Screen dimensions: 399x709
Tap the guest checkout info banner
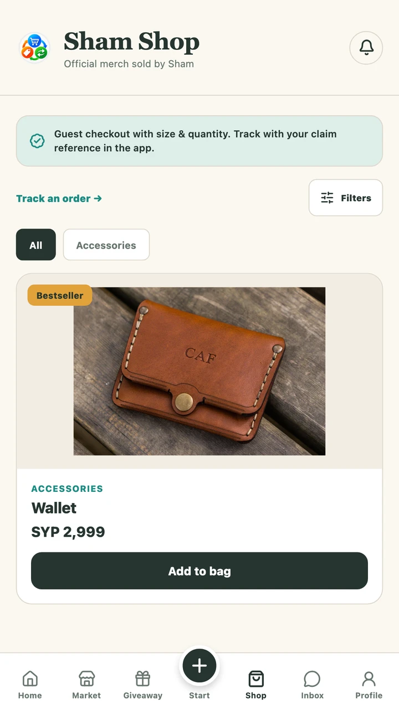(x=199, y=141)
